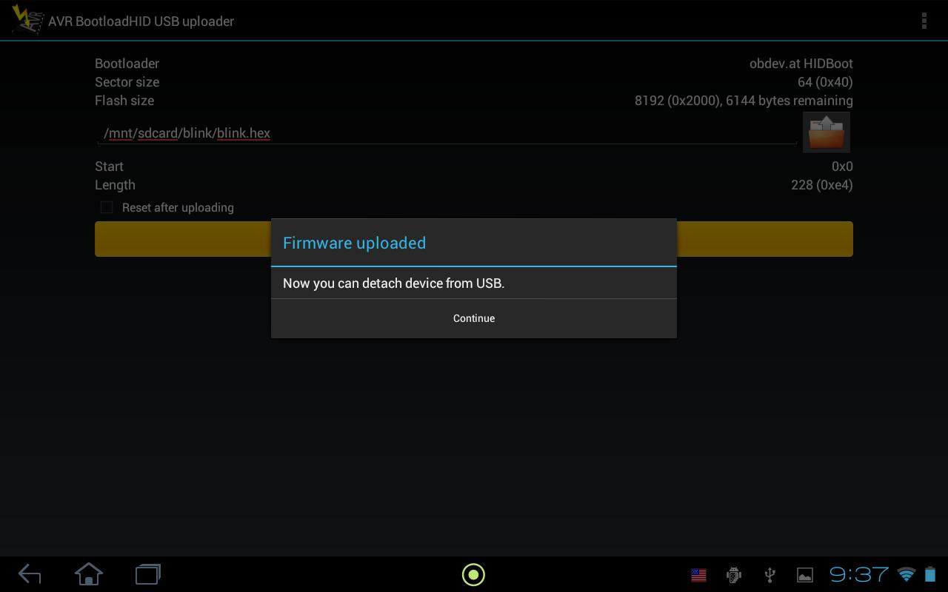Open the screenshot notification image icon

point(804,574)
